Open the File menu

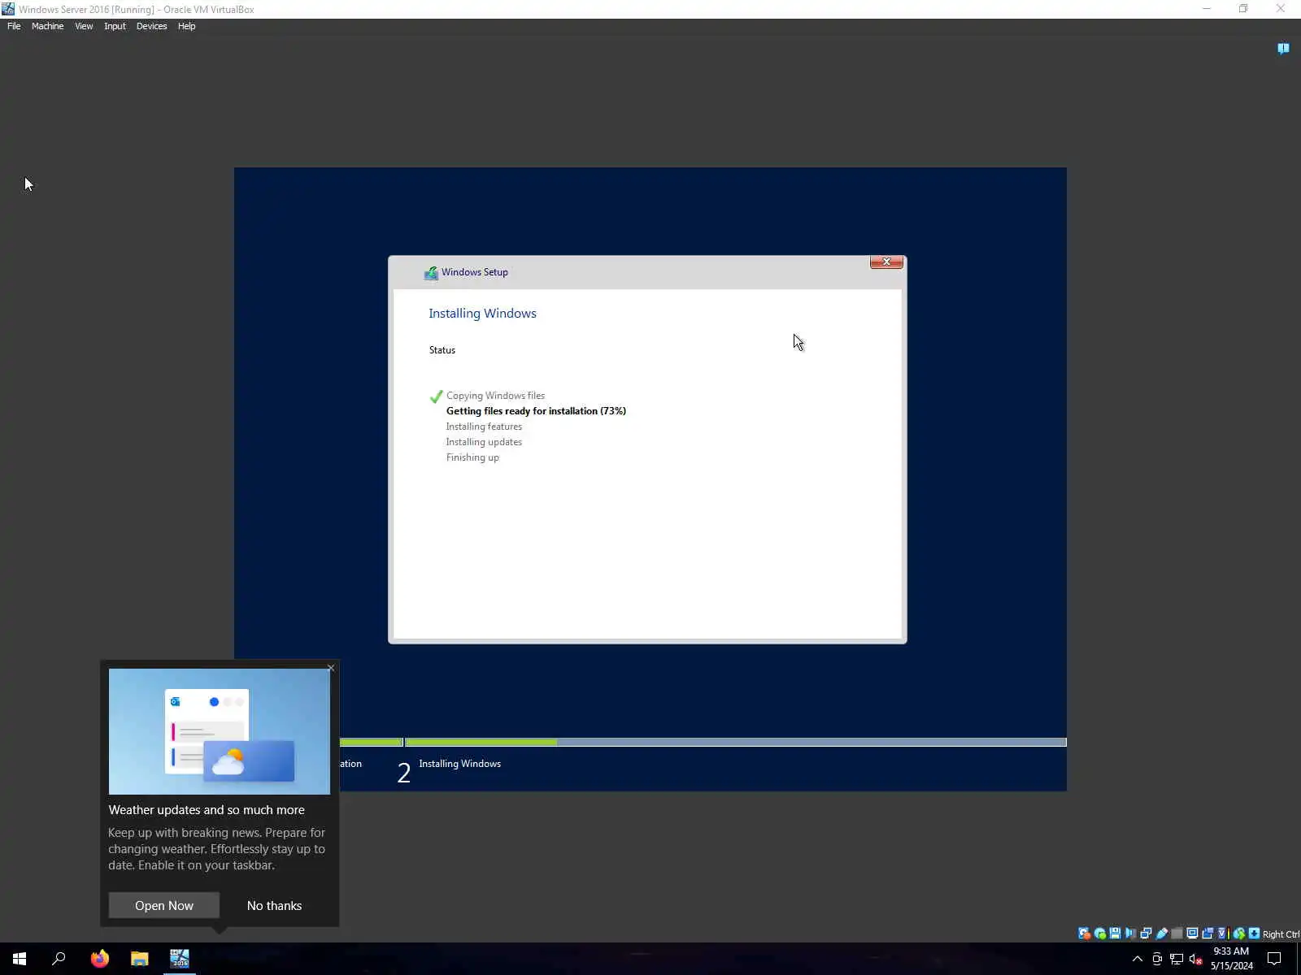tap(14, 26)
